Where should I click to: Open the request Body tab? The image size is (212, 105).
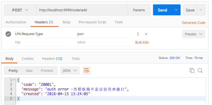[x=66, y=22]
